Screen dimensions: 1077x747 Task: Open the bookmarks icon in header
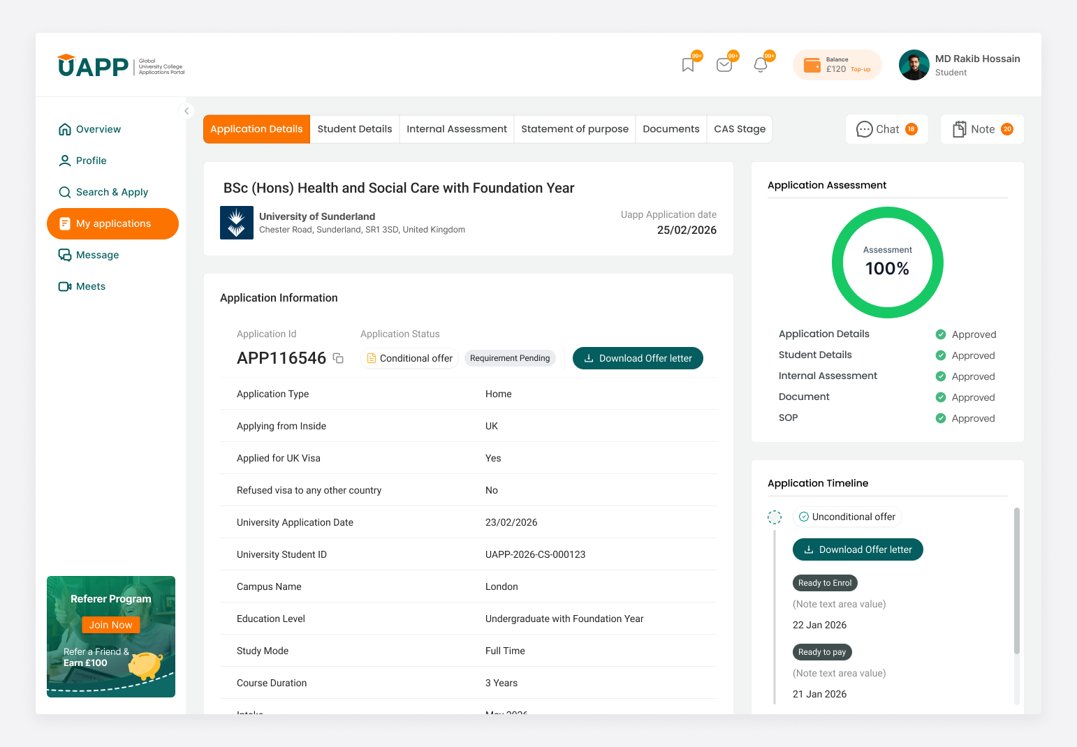point(688,65)
